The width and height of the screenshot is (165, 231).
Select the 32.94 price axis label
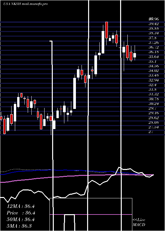point(153,80)
